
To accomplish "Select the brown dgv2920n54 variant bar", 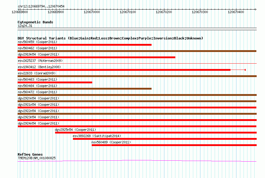I will point(137,101).
